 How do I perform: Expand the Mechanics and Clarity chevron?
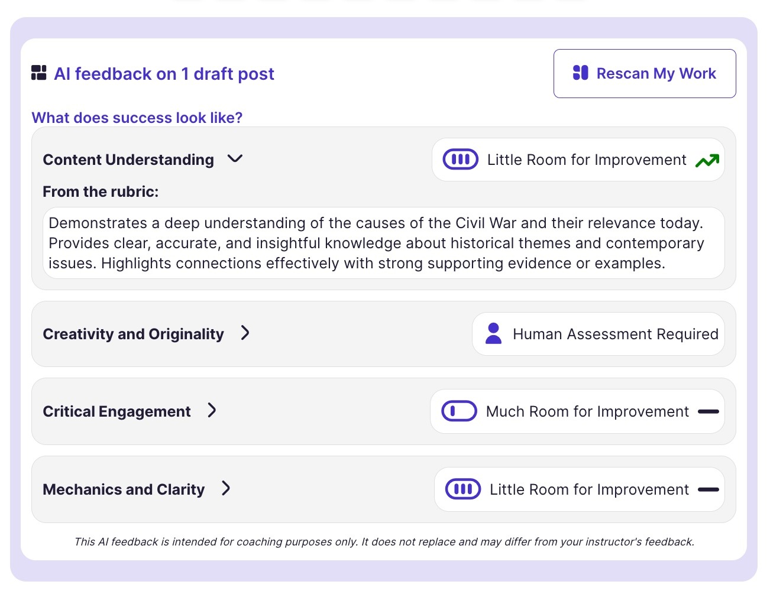point(226,489)
